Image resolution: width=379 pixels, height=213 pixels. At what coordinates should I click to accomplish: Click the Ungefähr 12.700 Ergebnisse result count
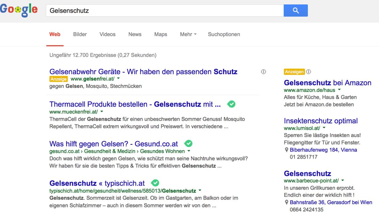103,56
